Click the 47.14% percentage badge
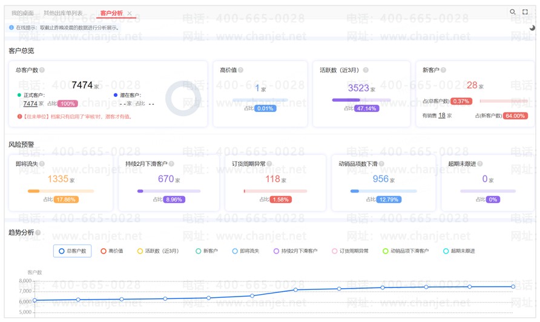The height and width of the screenshot is (322, 540). [x=366, y=108]
